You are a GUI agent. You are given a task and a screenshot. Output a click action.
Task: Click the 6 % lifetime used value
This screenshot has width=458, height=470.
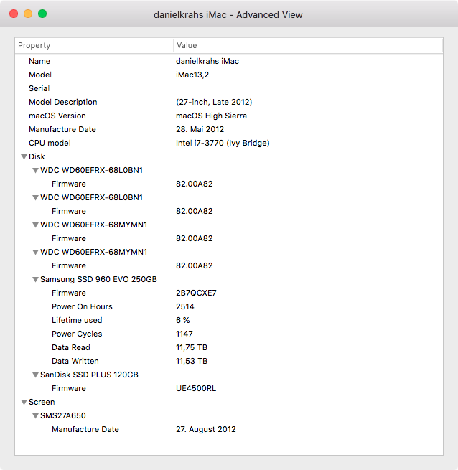183,320
